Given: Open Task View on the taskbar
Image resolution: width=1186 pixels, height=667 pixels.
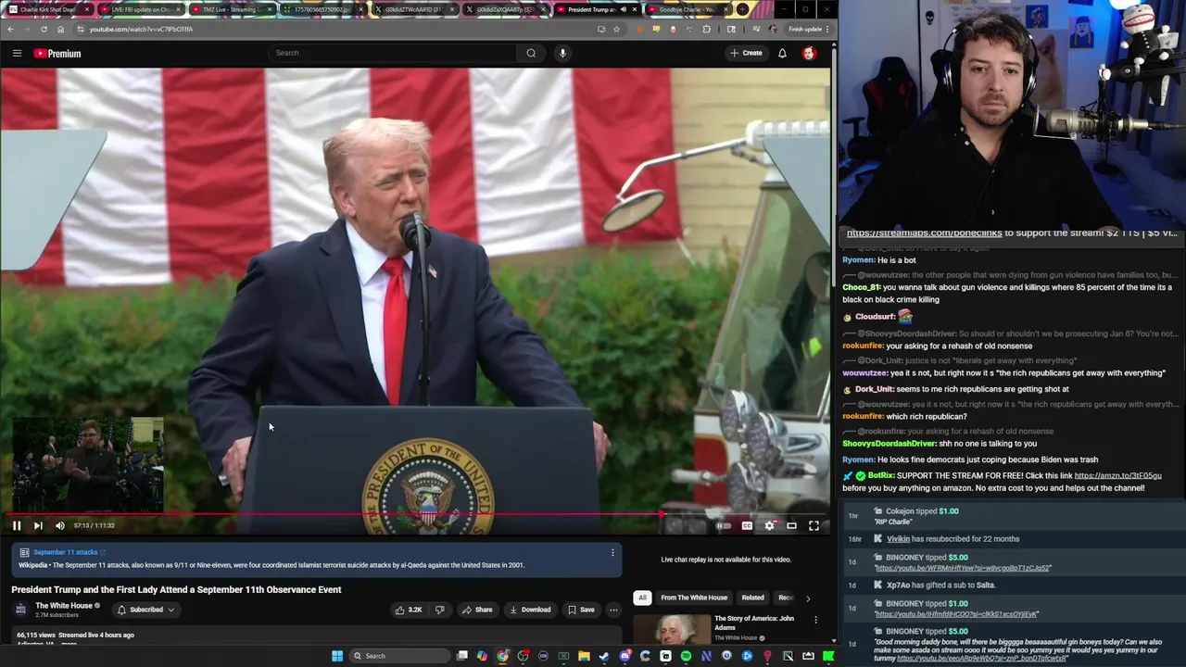Looking at the screenshot, I should [461, 656].
